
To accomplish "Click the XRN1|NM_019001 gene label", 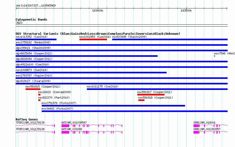I will pyautogui.click(x=204, y=123).
